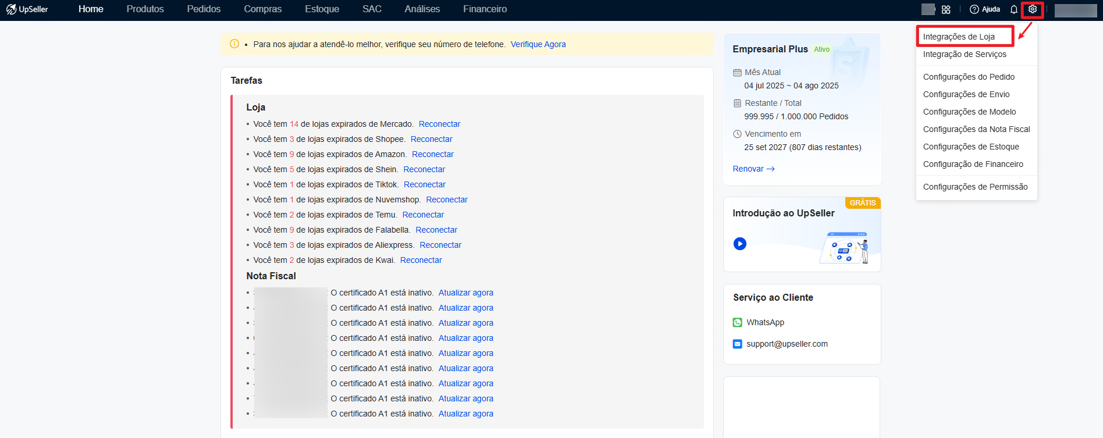Click the WhatsApp icon
Screen dimensions: 1103x438
tap(738, 322)
